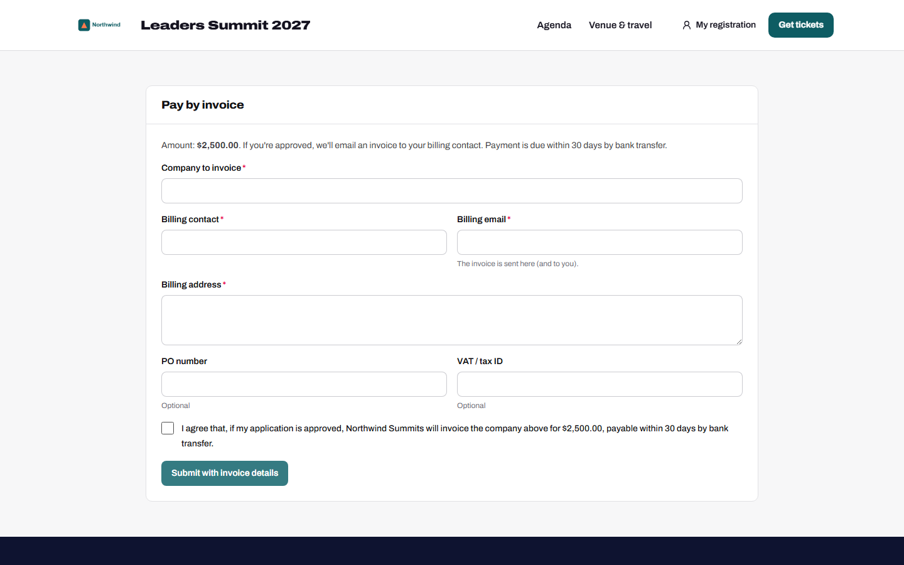Click the Optional hint under VAT / tax ID
The height and width of the screenshot is (565, 904).
coord(471,406)
